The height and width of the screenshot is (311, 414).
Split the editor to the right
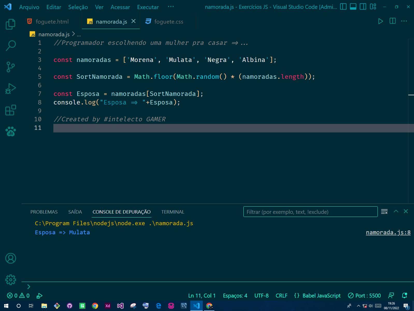point(393,21)
